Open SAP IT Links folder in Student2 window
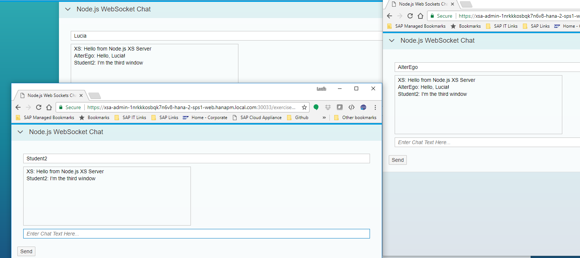 [x=130, y=118]
